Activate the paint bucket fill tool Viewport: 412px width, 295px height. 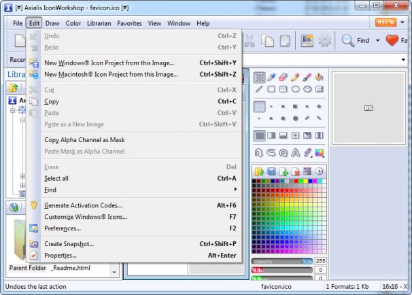point(319,77)
